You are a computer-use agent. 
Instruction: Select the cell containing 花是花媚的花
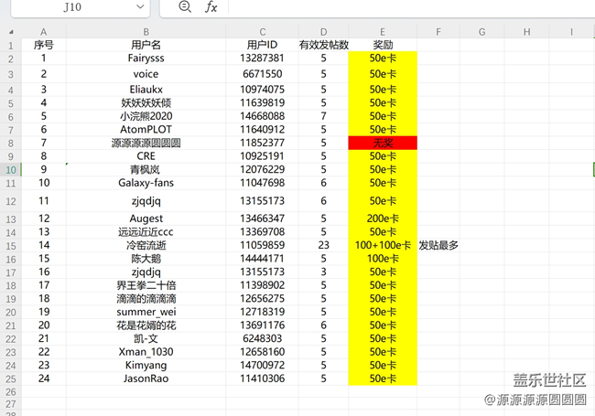[x=146, y=325]
